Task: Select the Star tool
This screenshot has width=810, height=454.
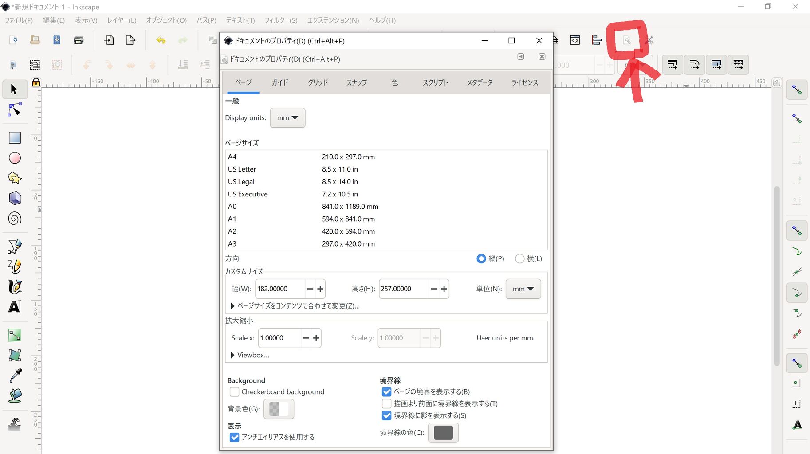Action: [15, 178]
